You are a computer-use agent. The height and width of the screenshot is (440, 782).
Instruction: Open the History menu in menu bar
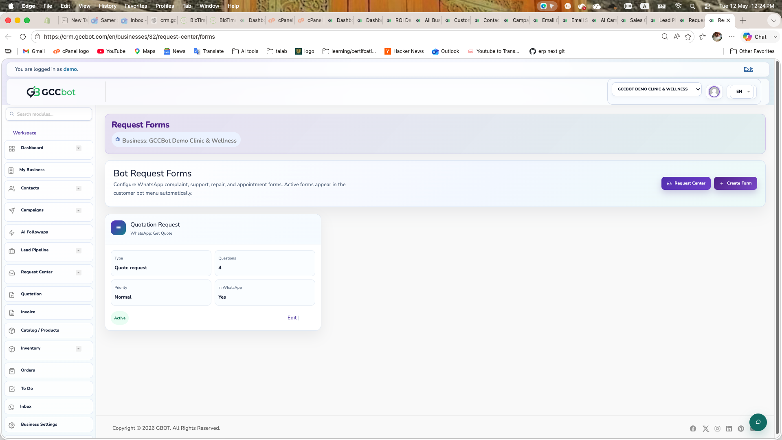108,6
